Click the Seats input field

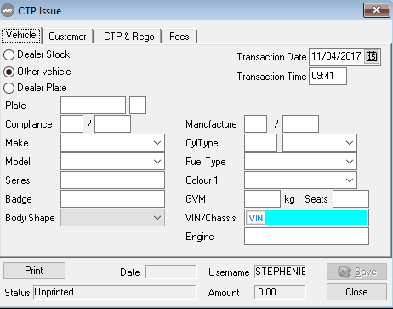click(x=350, y=199)
